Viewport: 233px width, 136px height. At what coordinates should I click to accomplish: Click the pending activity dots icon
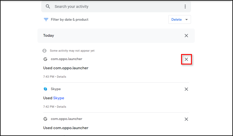coord(45,51)
